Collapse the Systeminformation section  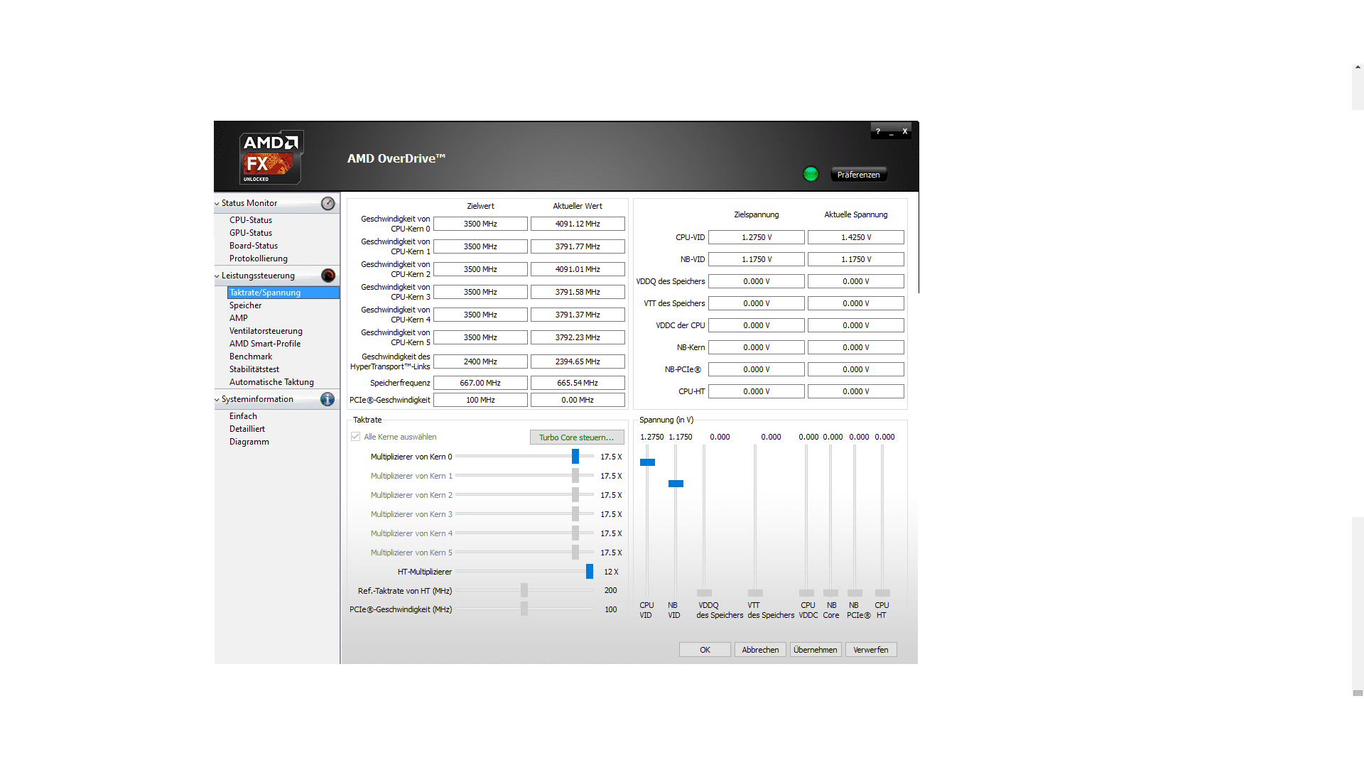pos(217,400)
